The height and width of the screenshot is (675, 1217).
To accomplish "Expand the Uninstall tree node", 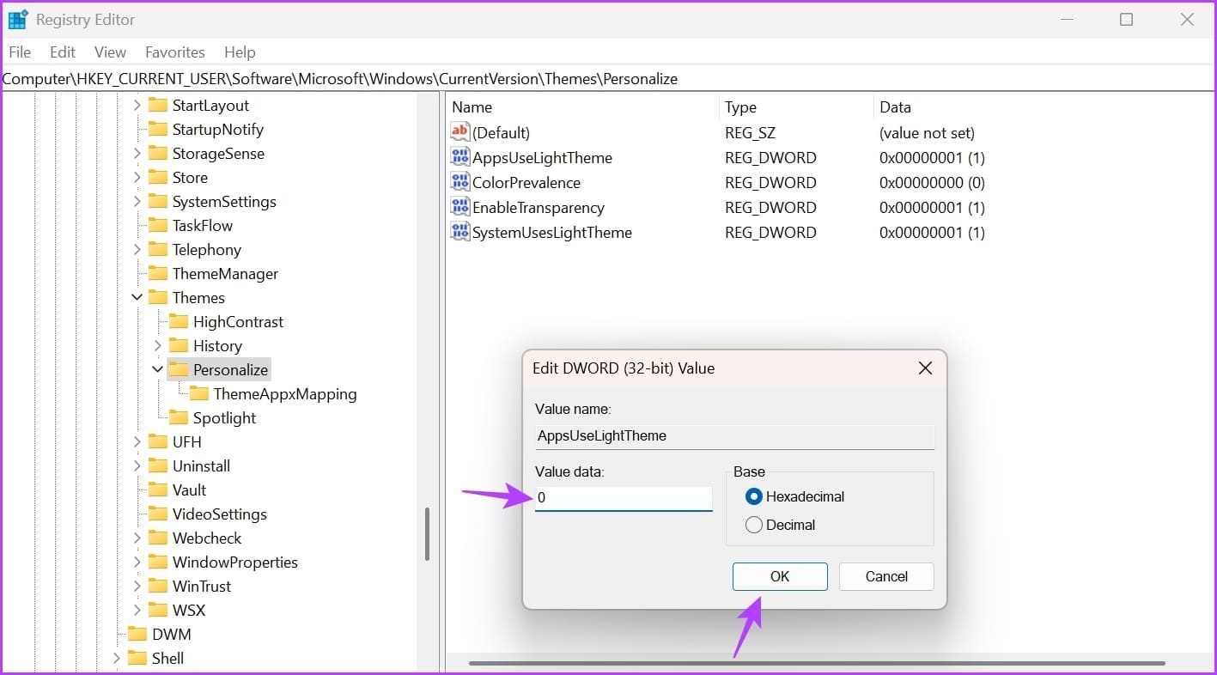I will [137, 465].
